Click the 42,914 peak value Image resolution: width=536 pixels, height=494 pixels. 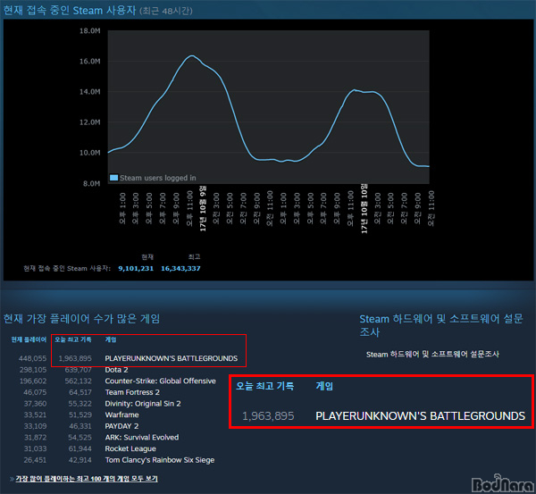(x=80, y=460)
